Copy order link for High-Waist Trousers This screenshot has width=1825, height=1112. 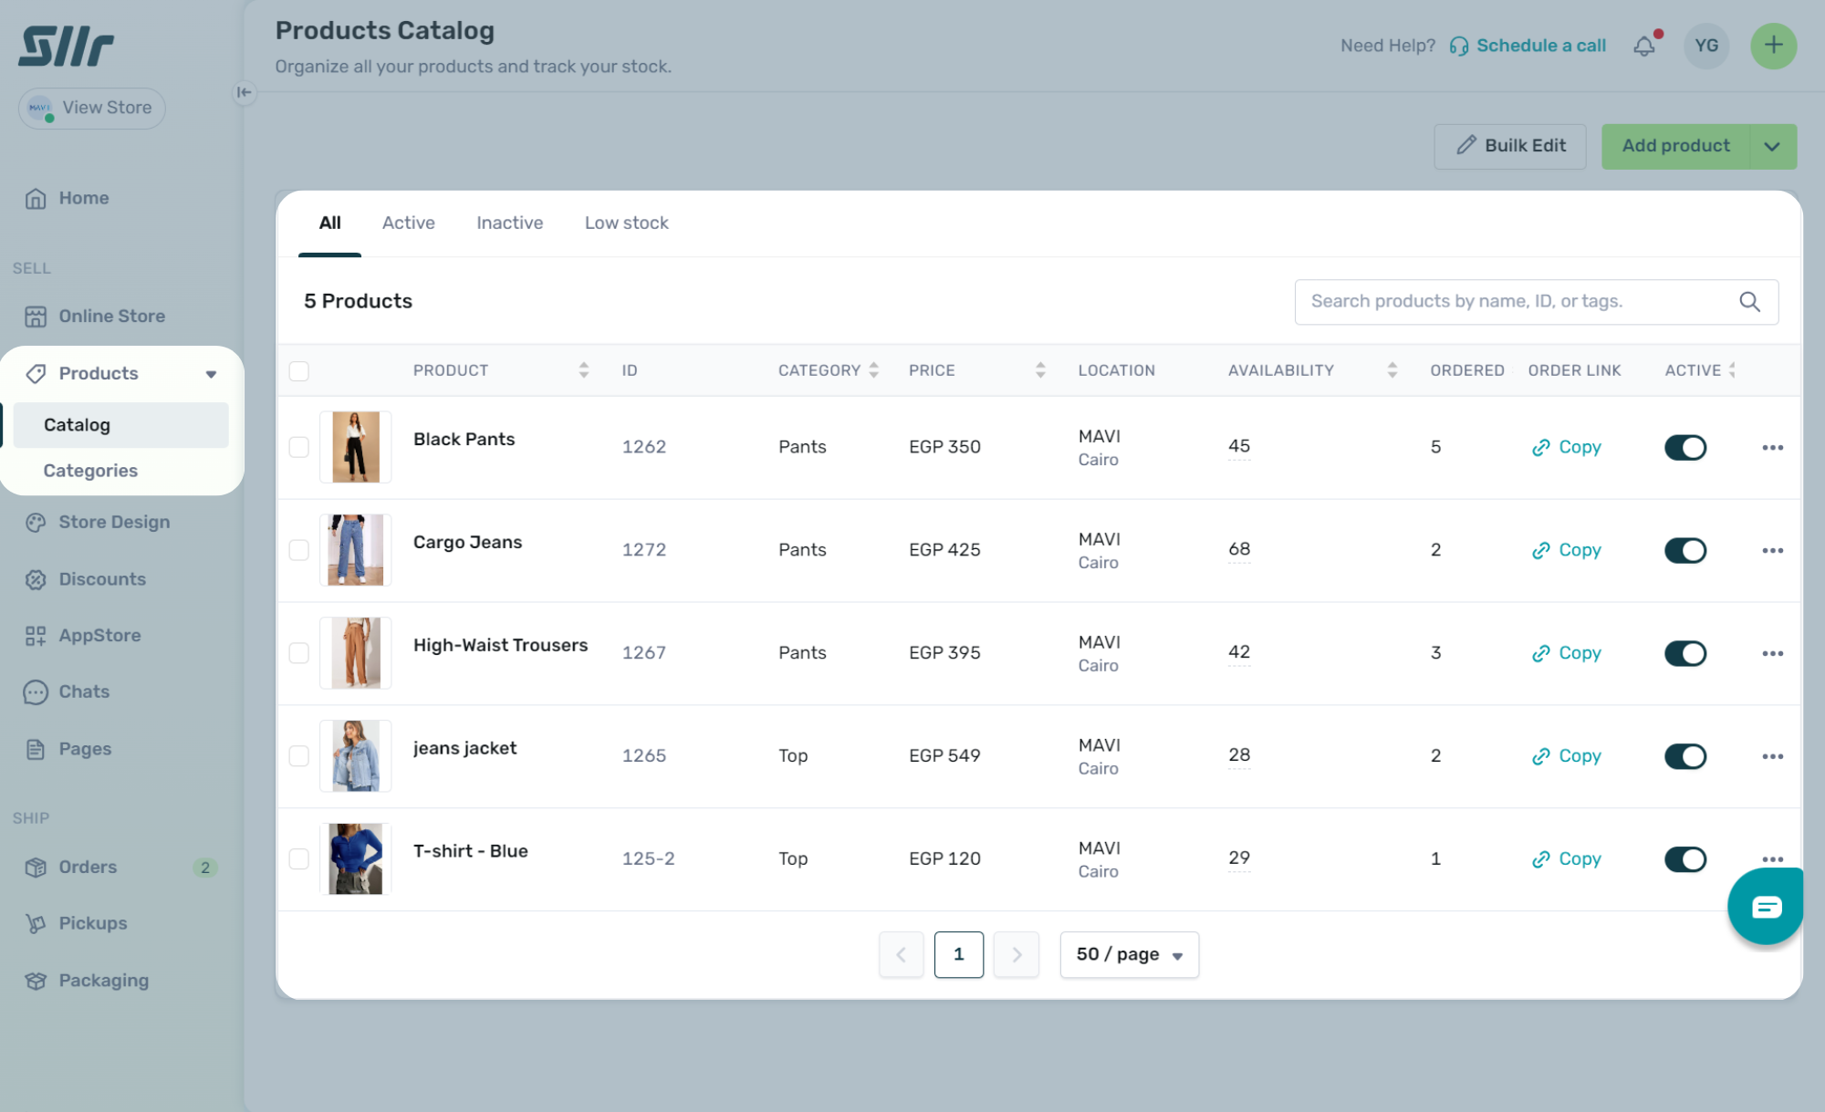[1567, 653]
